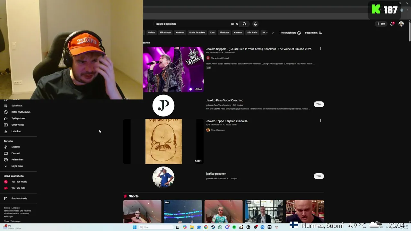Open Katso myöhemmin watch later icon
This screenshot has width=411, height=231.
click(x=5, y=112)
